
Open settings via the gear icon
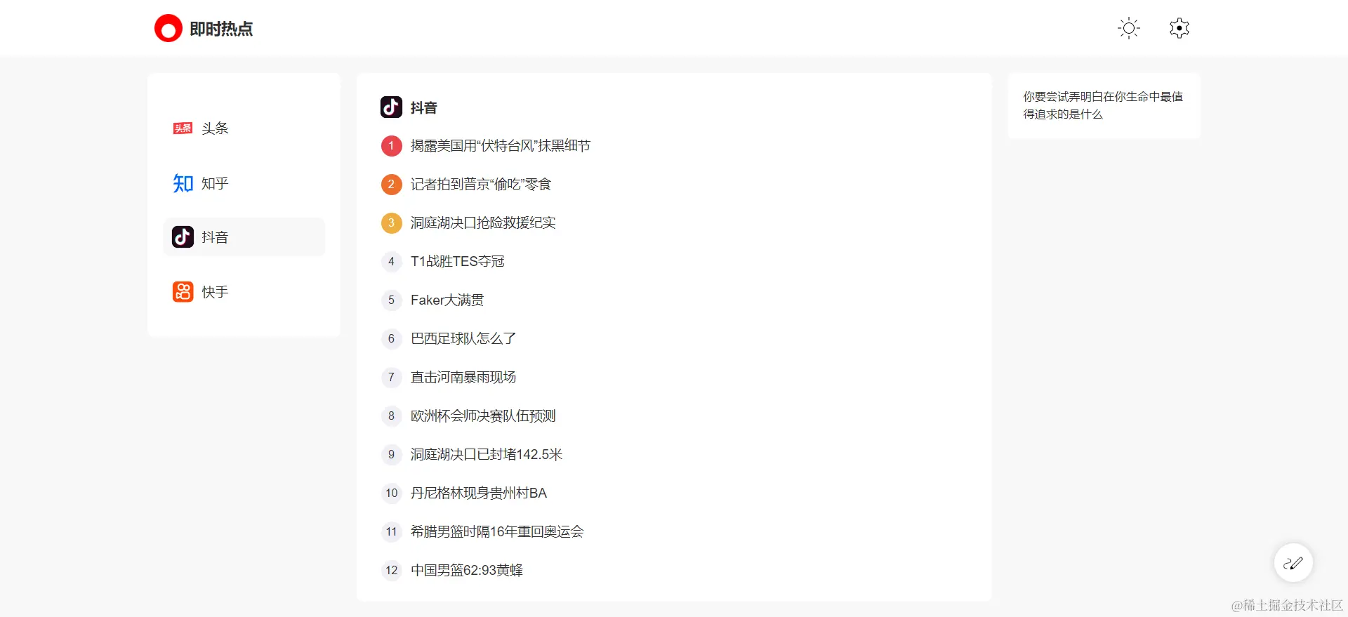tap(1179, 29)
